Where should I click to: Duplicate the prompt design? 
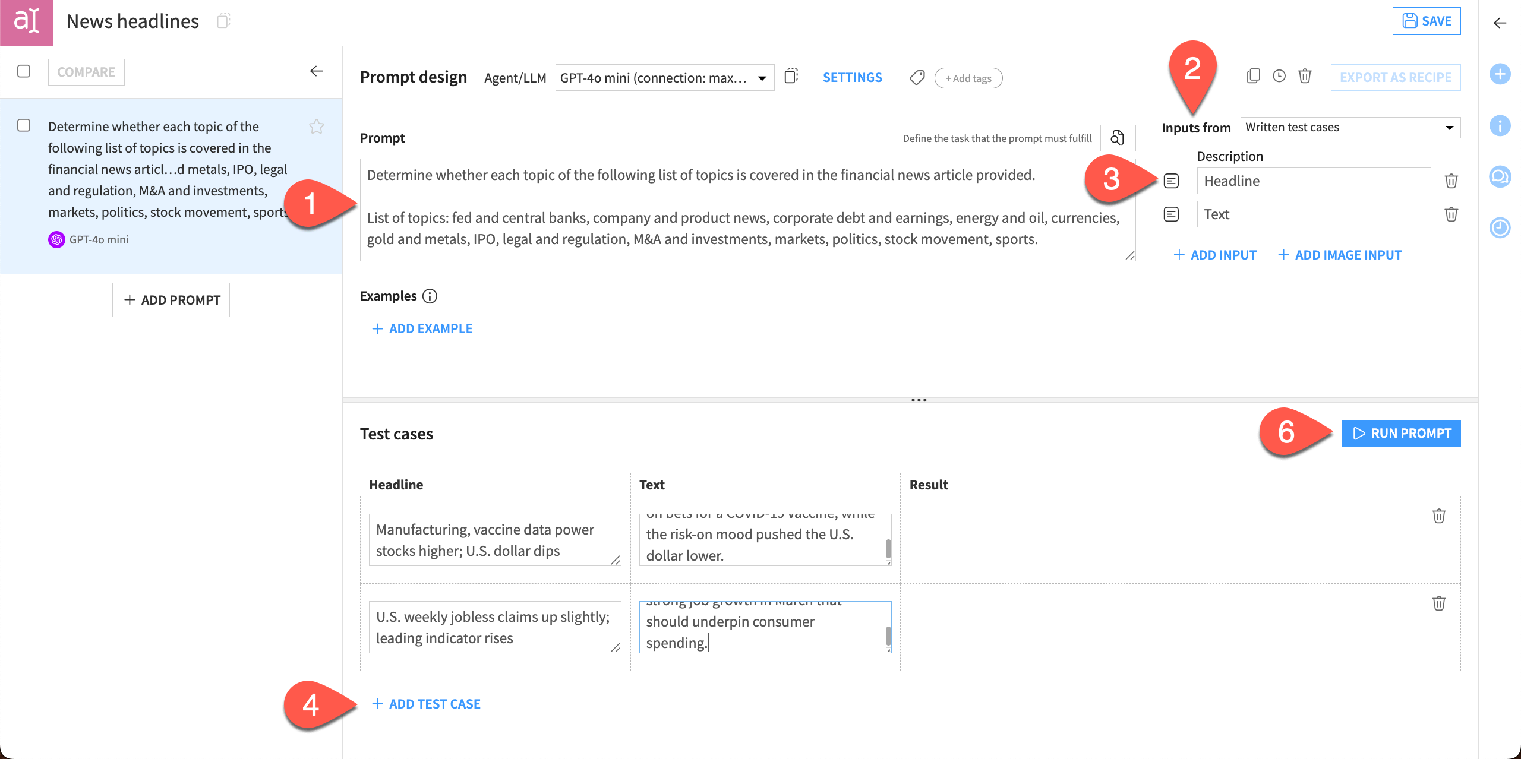pos(1254,76)
